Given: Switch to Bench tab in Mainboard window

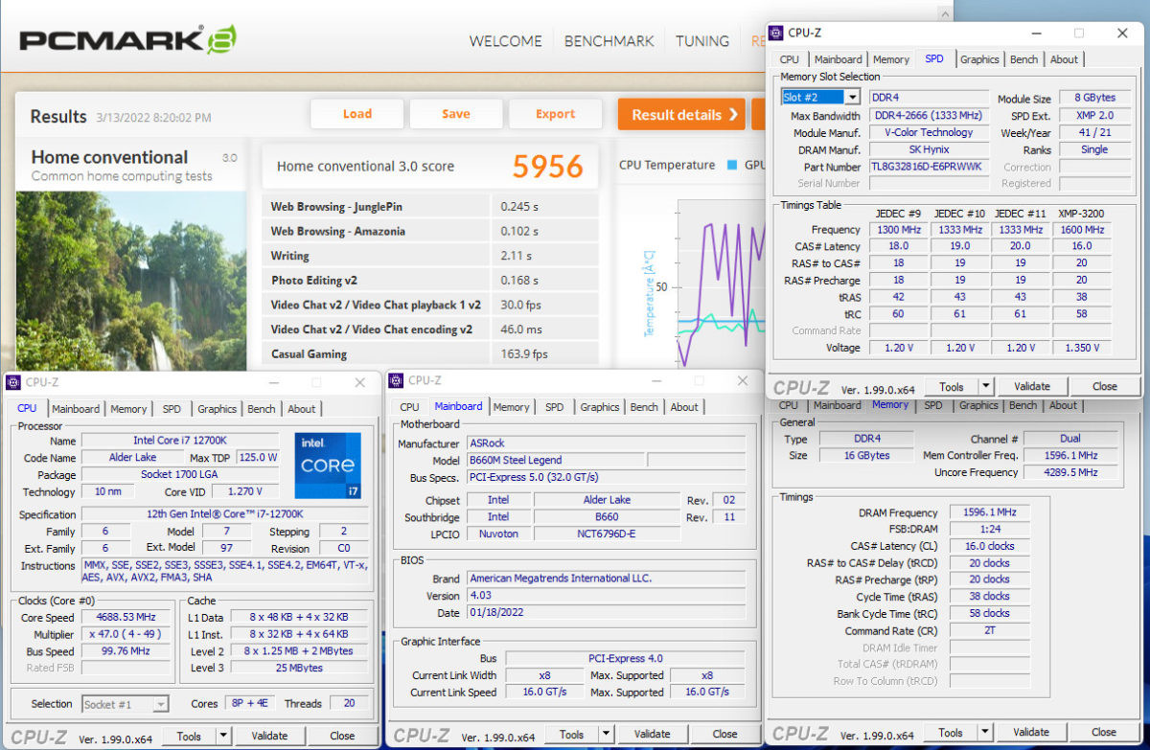Looking at the screenshot, I should tap(644, 407).
